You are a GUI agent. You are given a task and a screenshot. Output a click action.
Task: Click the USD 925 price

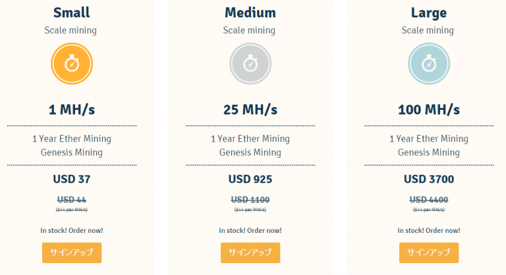(250, 179)
